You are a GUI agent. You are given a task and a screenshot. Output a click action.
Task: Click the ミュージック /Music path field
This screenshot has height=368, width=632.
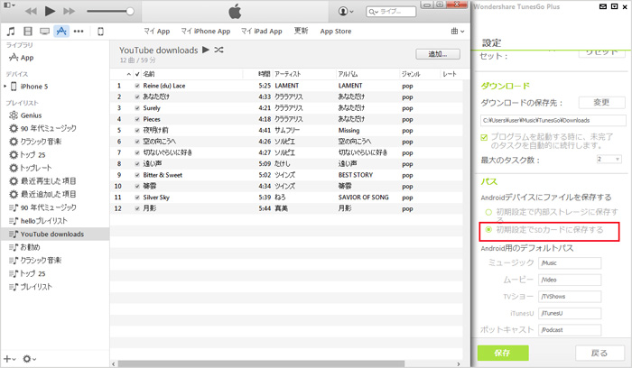570,262
